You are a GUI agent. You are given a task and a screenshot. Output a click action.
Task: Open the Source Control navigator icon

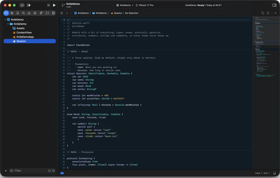pos(12,13)
